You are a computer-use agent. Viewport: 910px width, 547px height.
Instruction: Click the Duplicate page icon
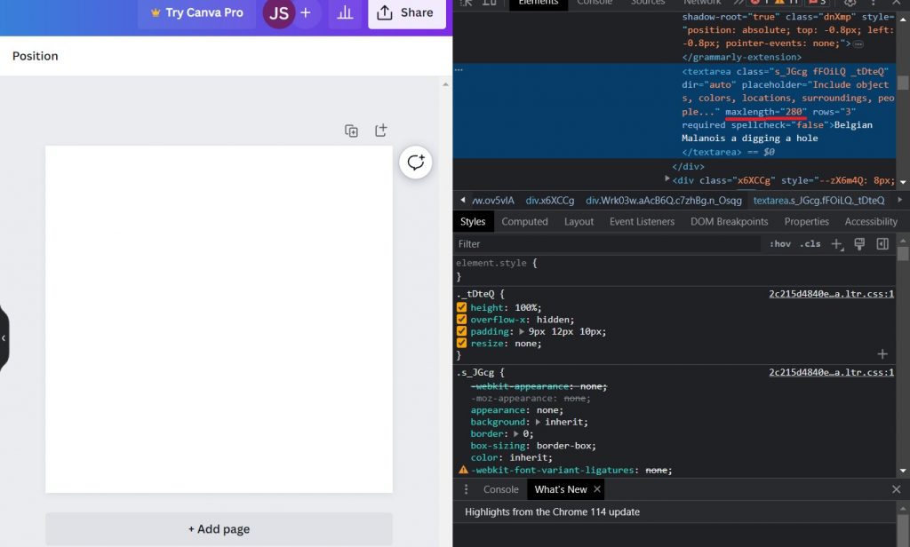[x=351, y=131]
